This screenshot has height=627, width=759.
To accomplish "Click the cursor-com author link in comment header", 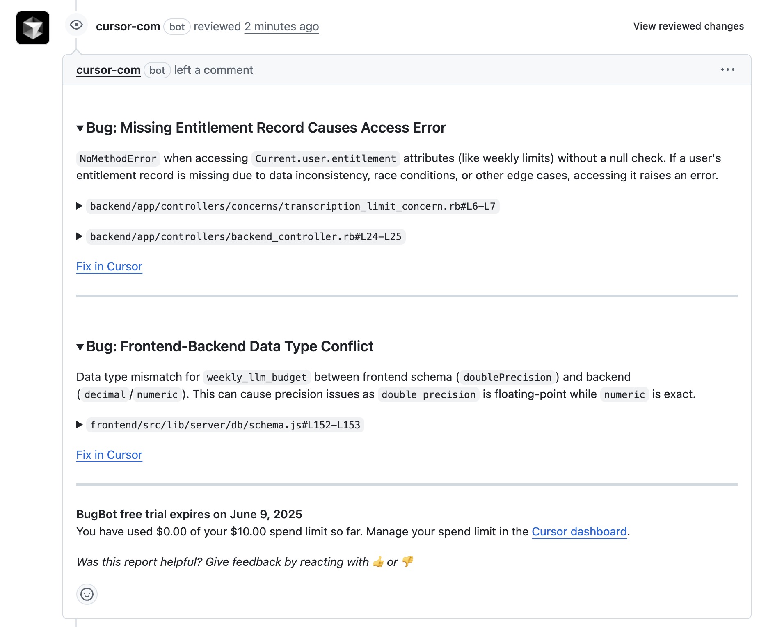I will click(x=108, y=70).
